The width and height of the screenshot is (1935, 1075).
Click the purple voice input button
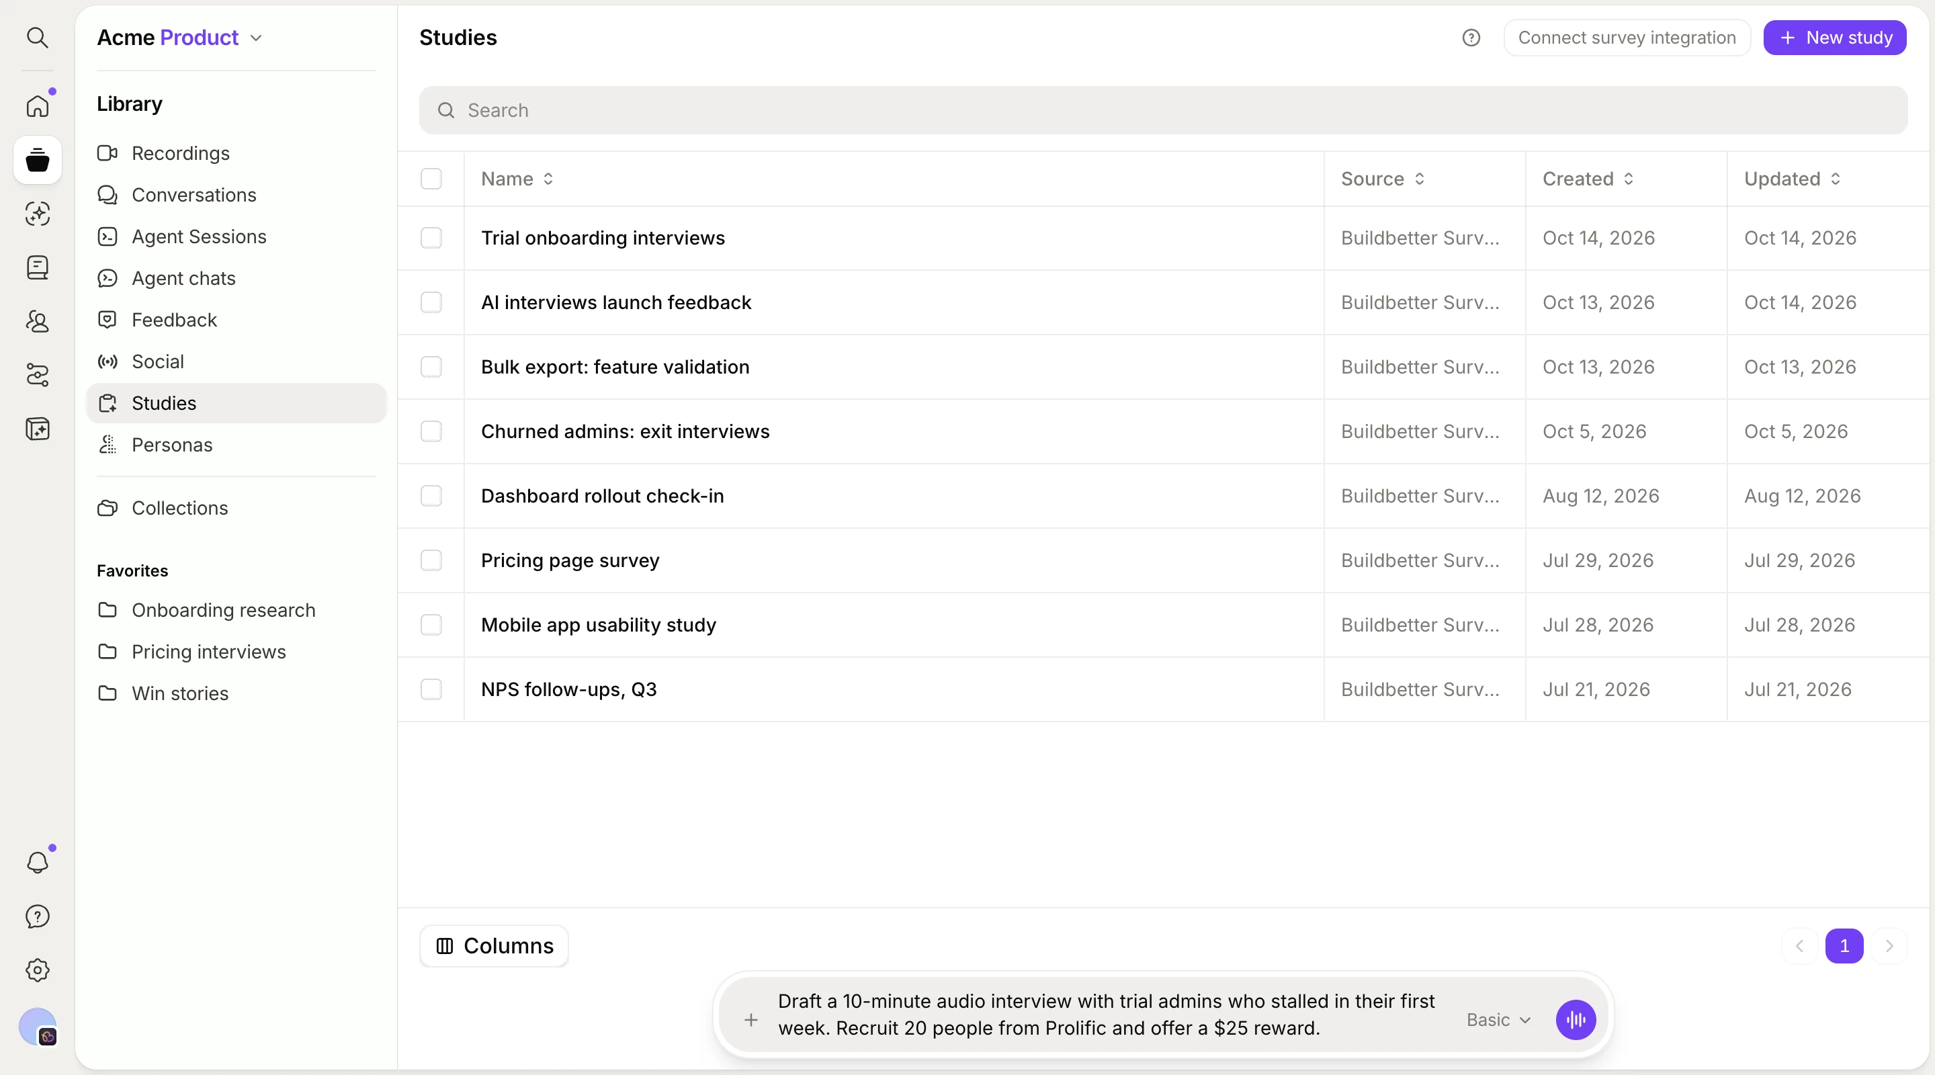tap(1575, 1019)
